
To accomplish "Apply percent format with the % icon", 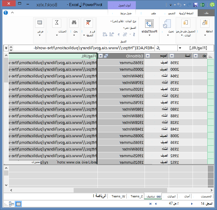I will tap(125, 34).
